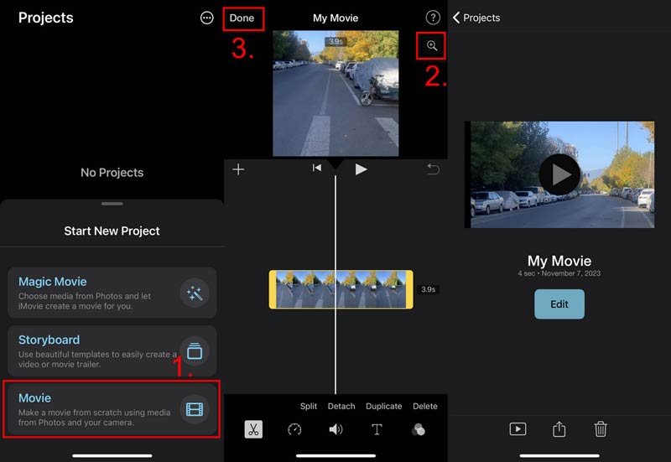The image size is (671, 462).
Task: Select the Magic Movie project option
Action: tap(112, 293)
